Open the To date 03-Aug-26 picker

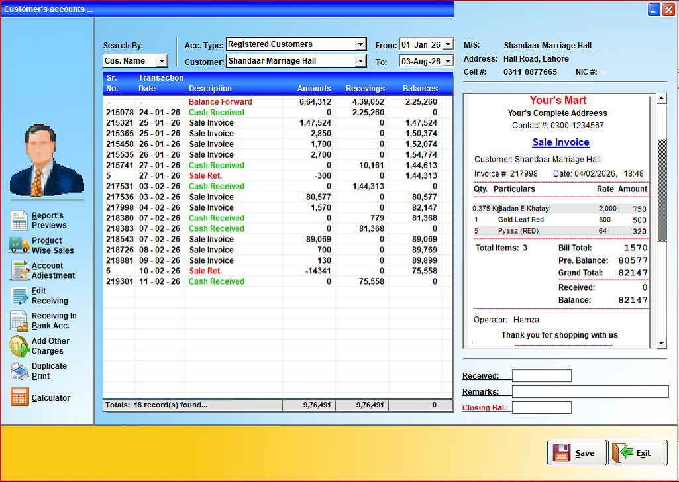pos(448,61)
